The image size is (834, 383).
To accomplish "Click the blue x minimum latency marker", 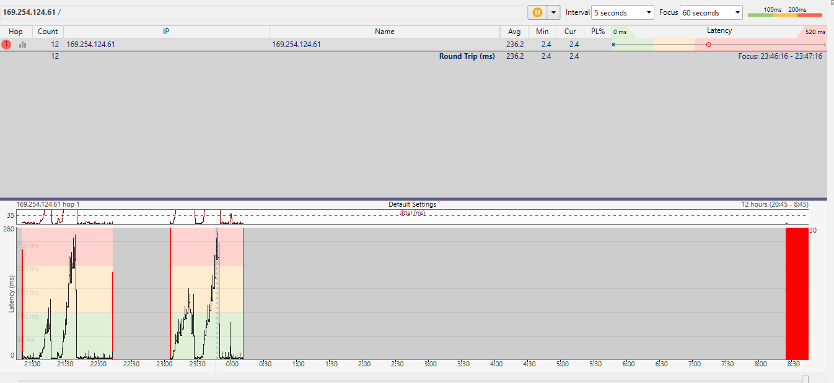I will 614,45.
